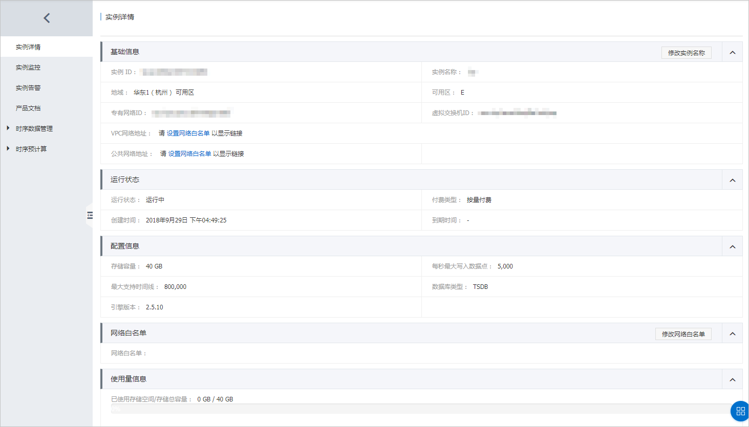The height and width of the screenshot is (427, 749).
Task: Select 实例详情 in the sidebar
Action: (28, 47)
